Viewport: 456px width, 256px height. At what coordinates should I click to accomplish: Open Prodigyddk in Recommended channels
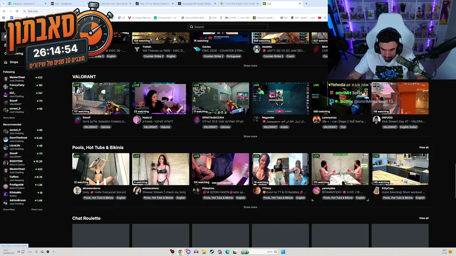point(23,186)
